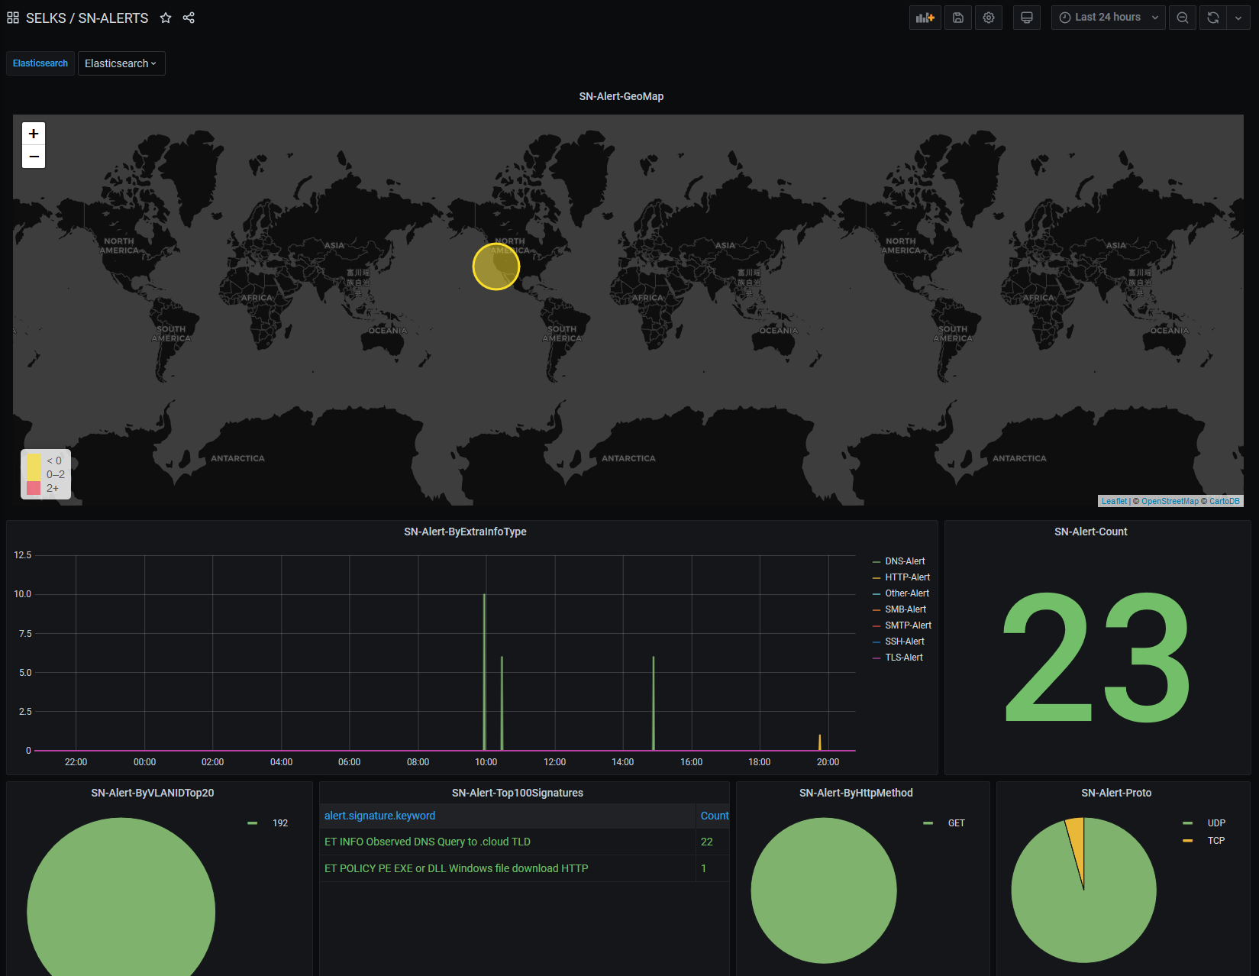The height and width of the screenshot is (976, 1259).
Task: Zoom out on the geomap
Action: [x=34, y=157]
